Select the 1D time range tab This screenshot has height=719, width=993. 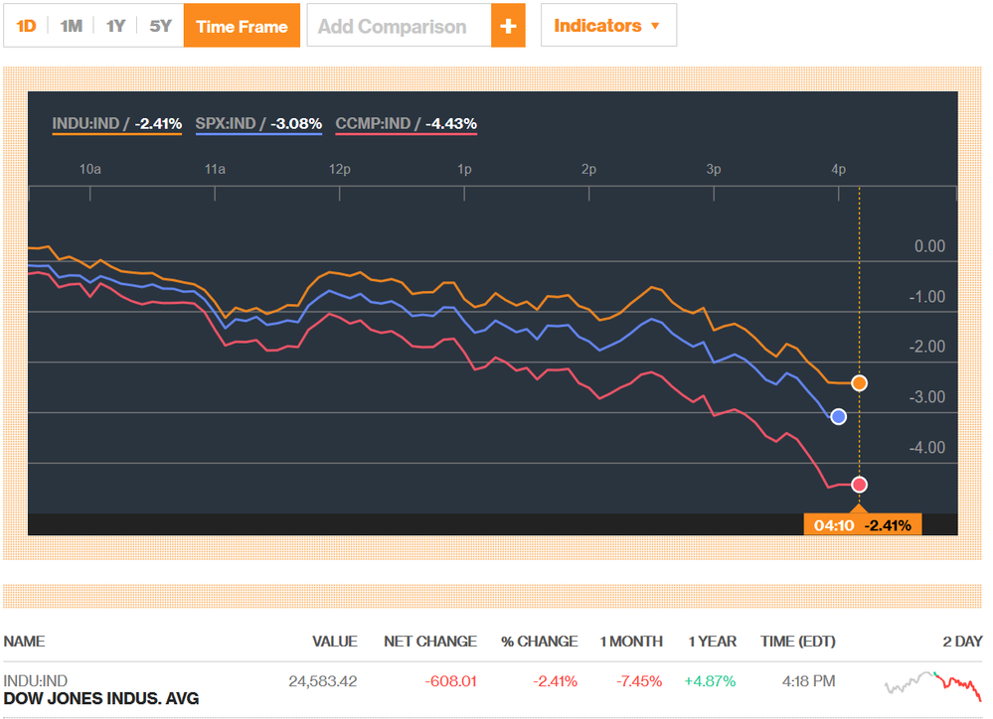26,26
